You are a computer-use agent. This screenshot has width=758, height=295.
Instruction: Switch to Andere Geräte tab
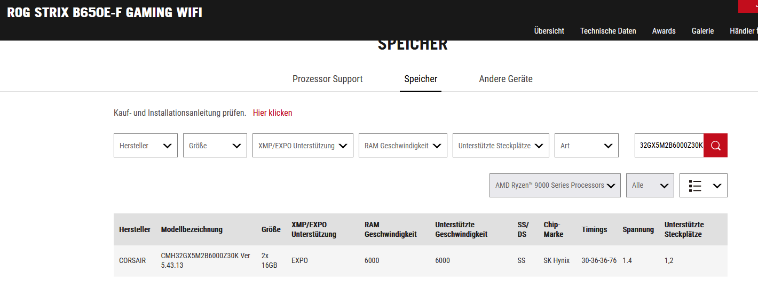point(506,79)
